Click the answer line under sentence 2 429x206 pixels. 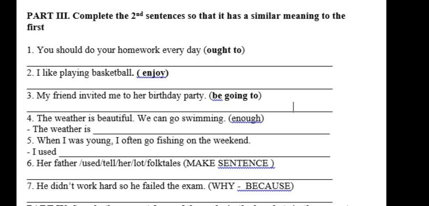[x=179, y=89]
